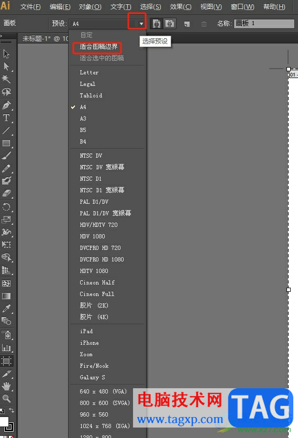Select the Symbol Sprayer tool
The image size is (298, 438).
6,335
